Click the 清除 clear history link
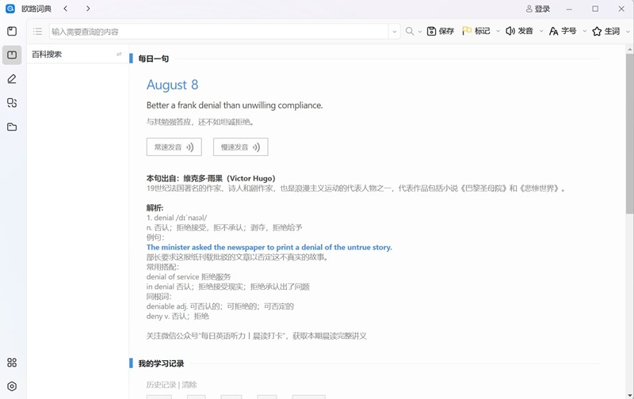The width and height of the screenshot is (634, 399). [x=189, y=385]
